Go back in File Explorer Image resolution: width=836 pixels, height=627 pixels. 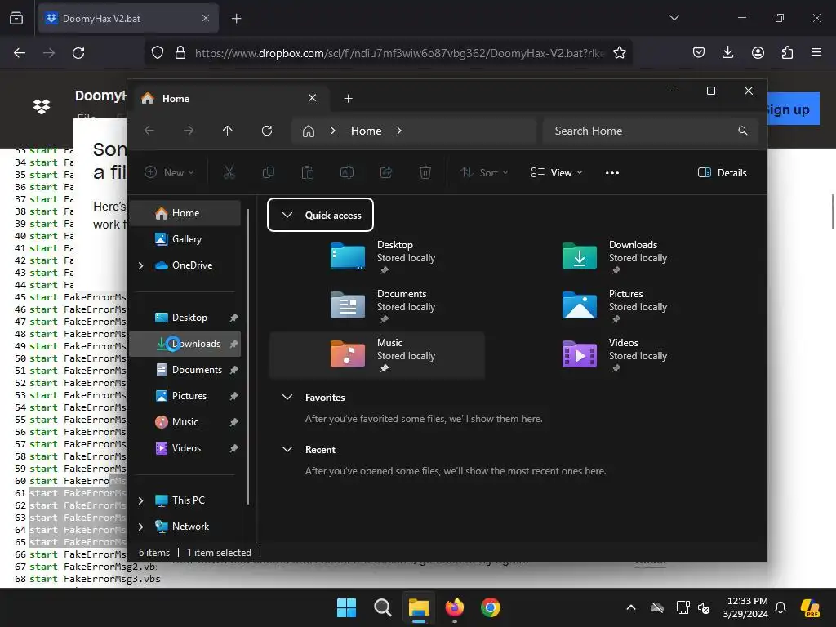(149, 131)
